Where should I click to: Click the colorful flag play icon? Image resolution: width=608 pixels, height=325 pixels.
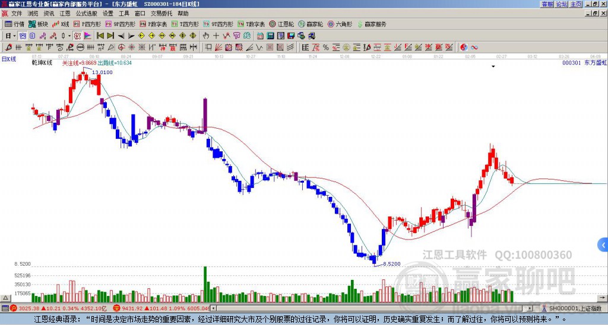coord(88,36)
